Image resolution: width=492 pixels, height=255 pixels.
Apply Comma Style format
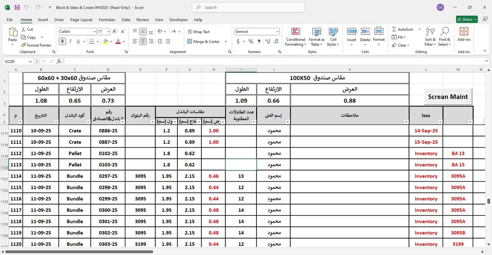click(259, 41)
